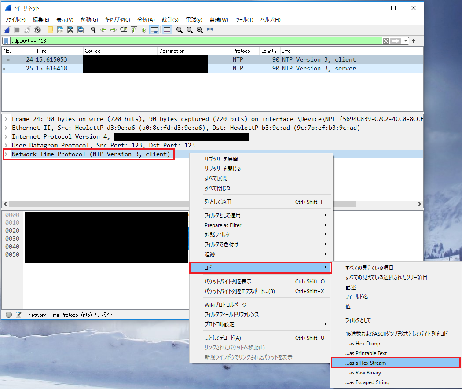
Task: Open the ヘルプ(H) menu
Action: [270, 20]
